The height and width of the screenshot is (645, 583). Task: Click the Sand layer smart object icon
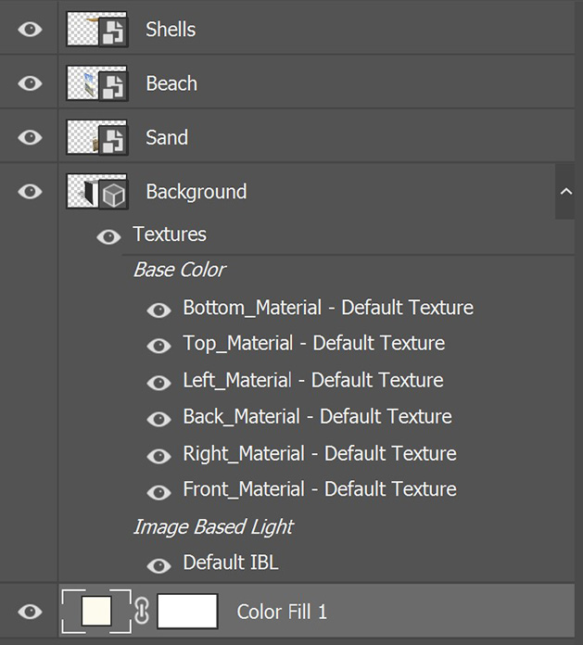click(x=113, y=140)
